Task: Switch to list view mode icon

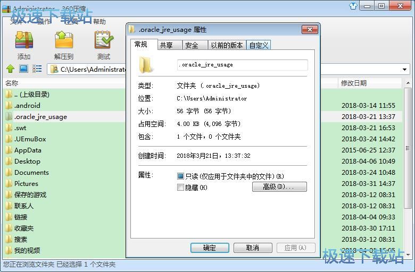Action: coord(37,69)
